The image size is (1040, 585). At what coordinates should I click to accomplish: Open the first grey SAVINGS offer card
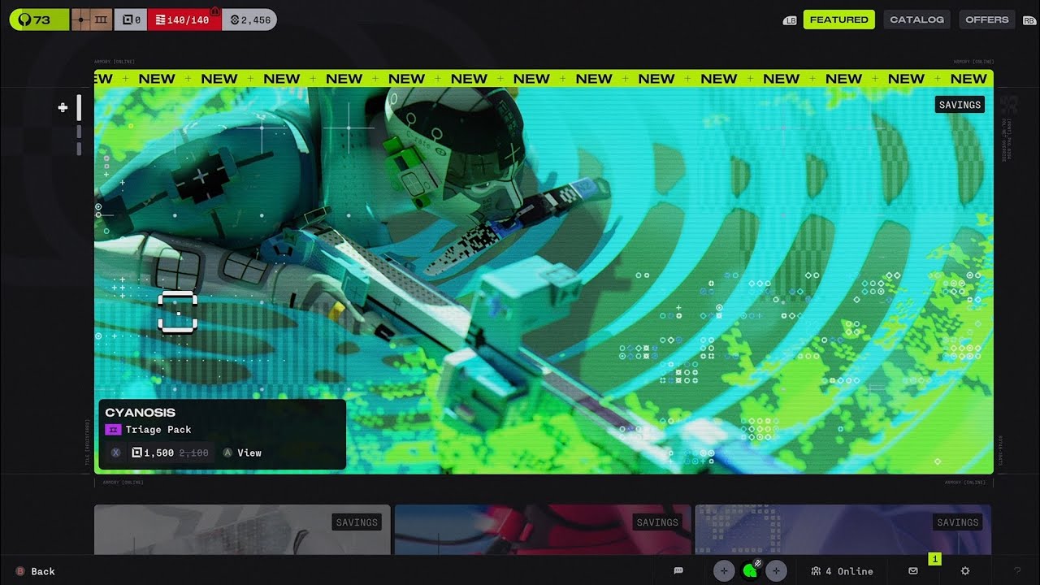point(242,530)
